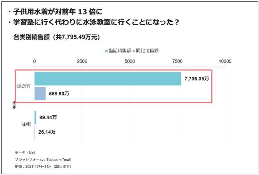Screen dimensions: 259x175
Task: Click the 89.44万 data label
Action: [48, 117]
